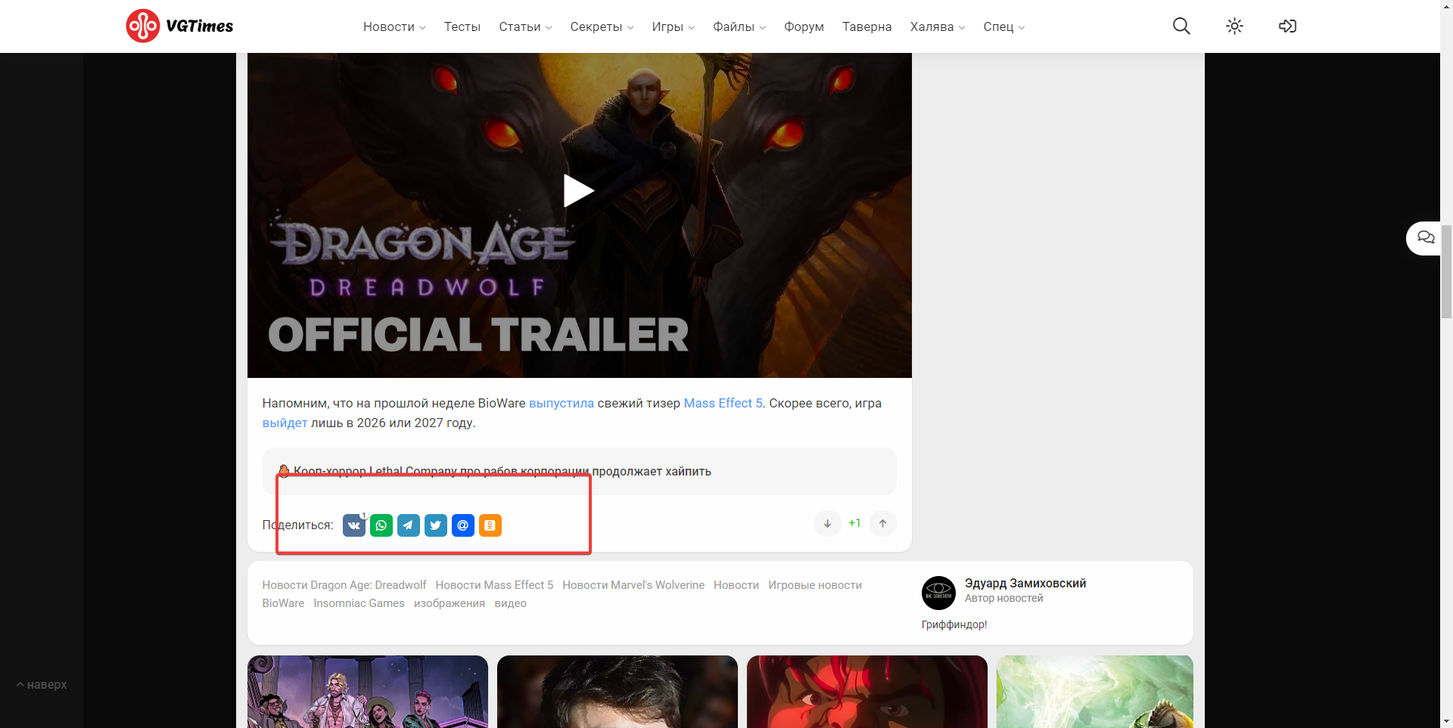Screen dimensions: 1453x728
Task: Open the login icon in header
Action: pyautogui.click(x=1287, y=26)
